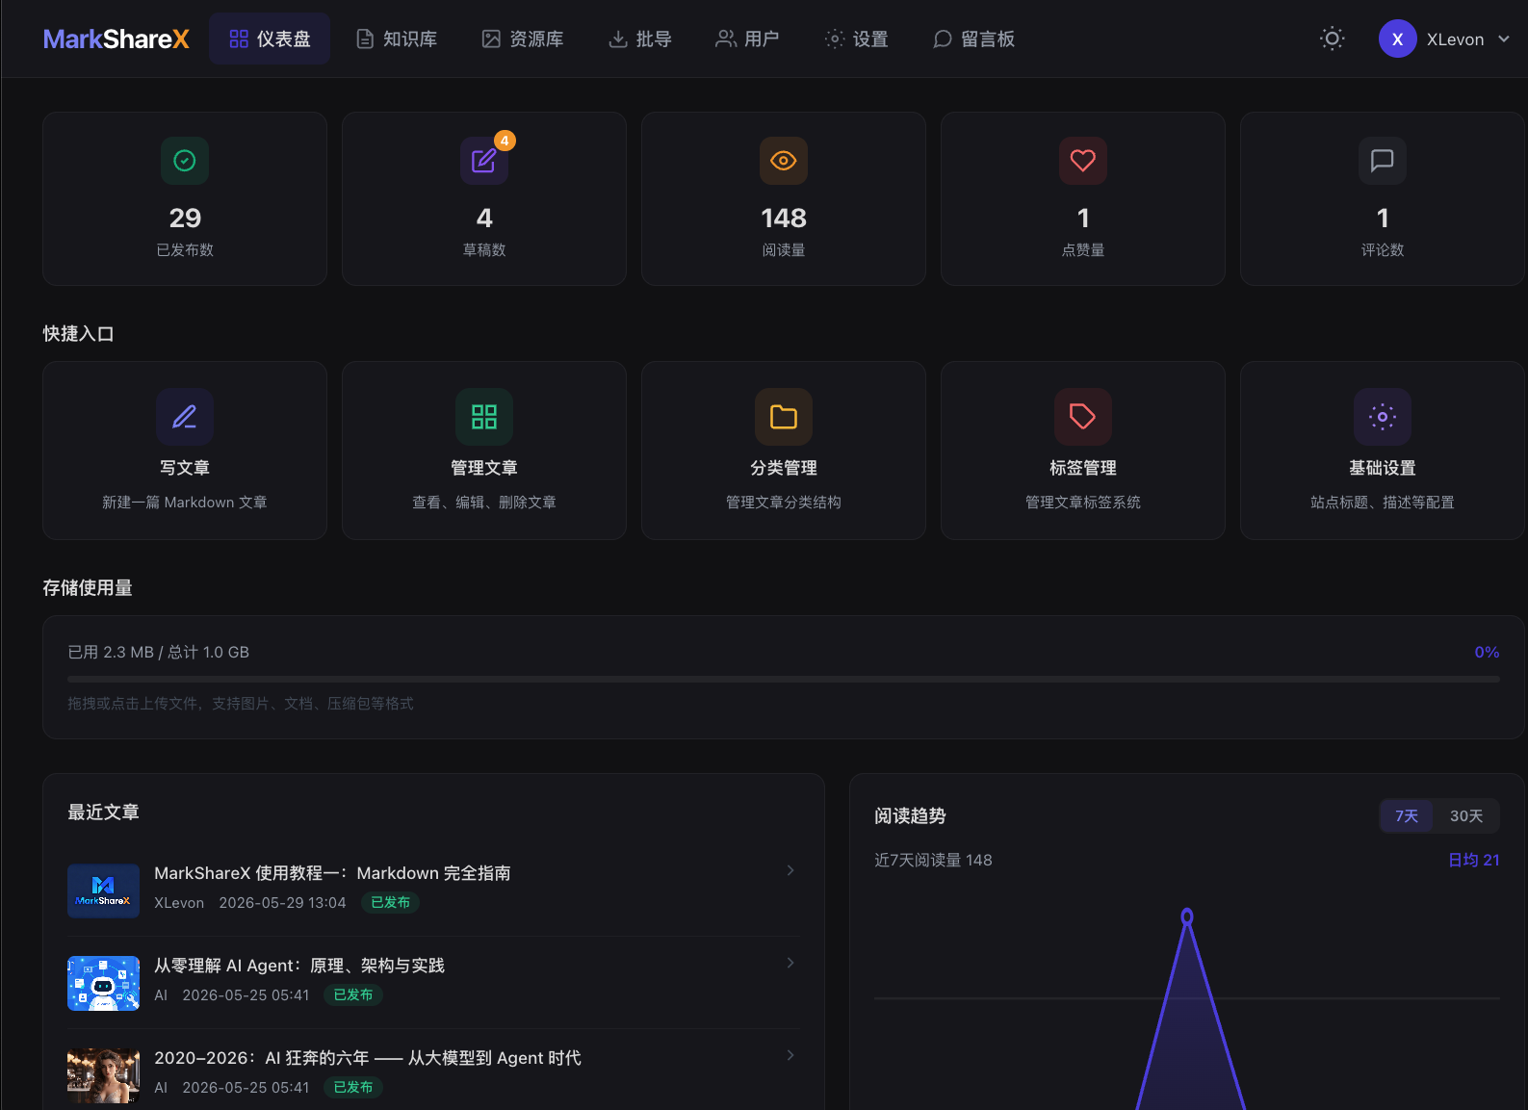Click the 日均 21 daily average label

click(1474, 860)
